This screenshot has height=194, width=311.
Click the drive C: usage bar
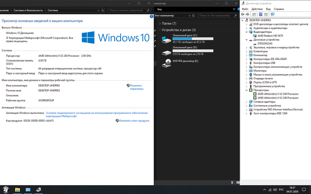pos(193,39)
